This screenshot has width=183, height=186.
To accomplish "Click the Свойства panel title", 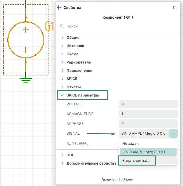I will click(x=72, y=8).
